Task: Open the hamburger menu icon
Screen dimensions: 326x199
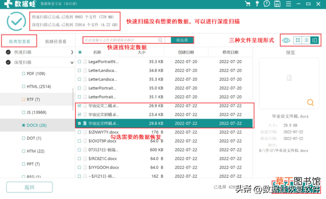Action: click(288, 4)
